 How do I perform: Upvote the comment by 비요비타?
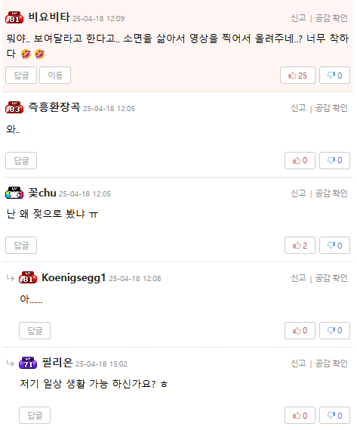(297, 75)
